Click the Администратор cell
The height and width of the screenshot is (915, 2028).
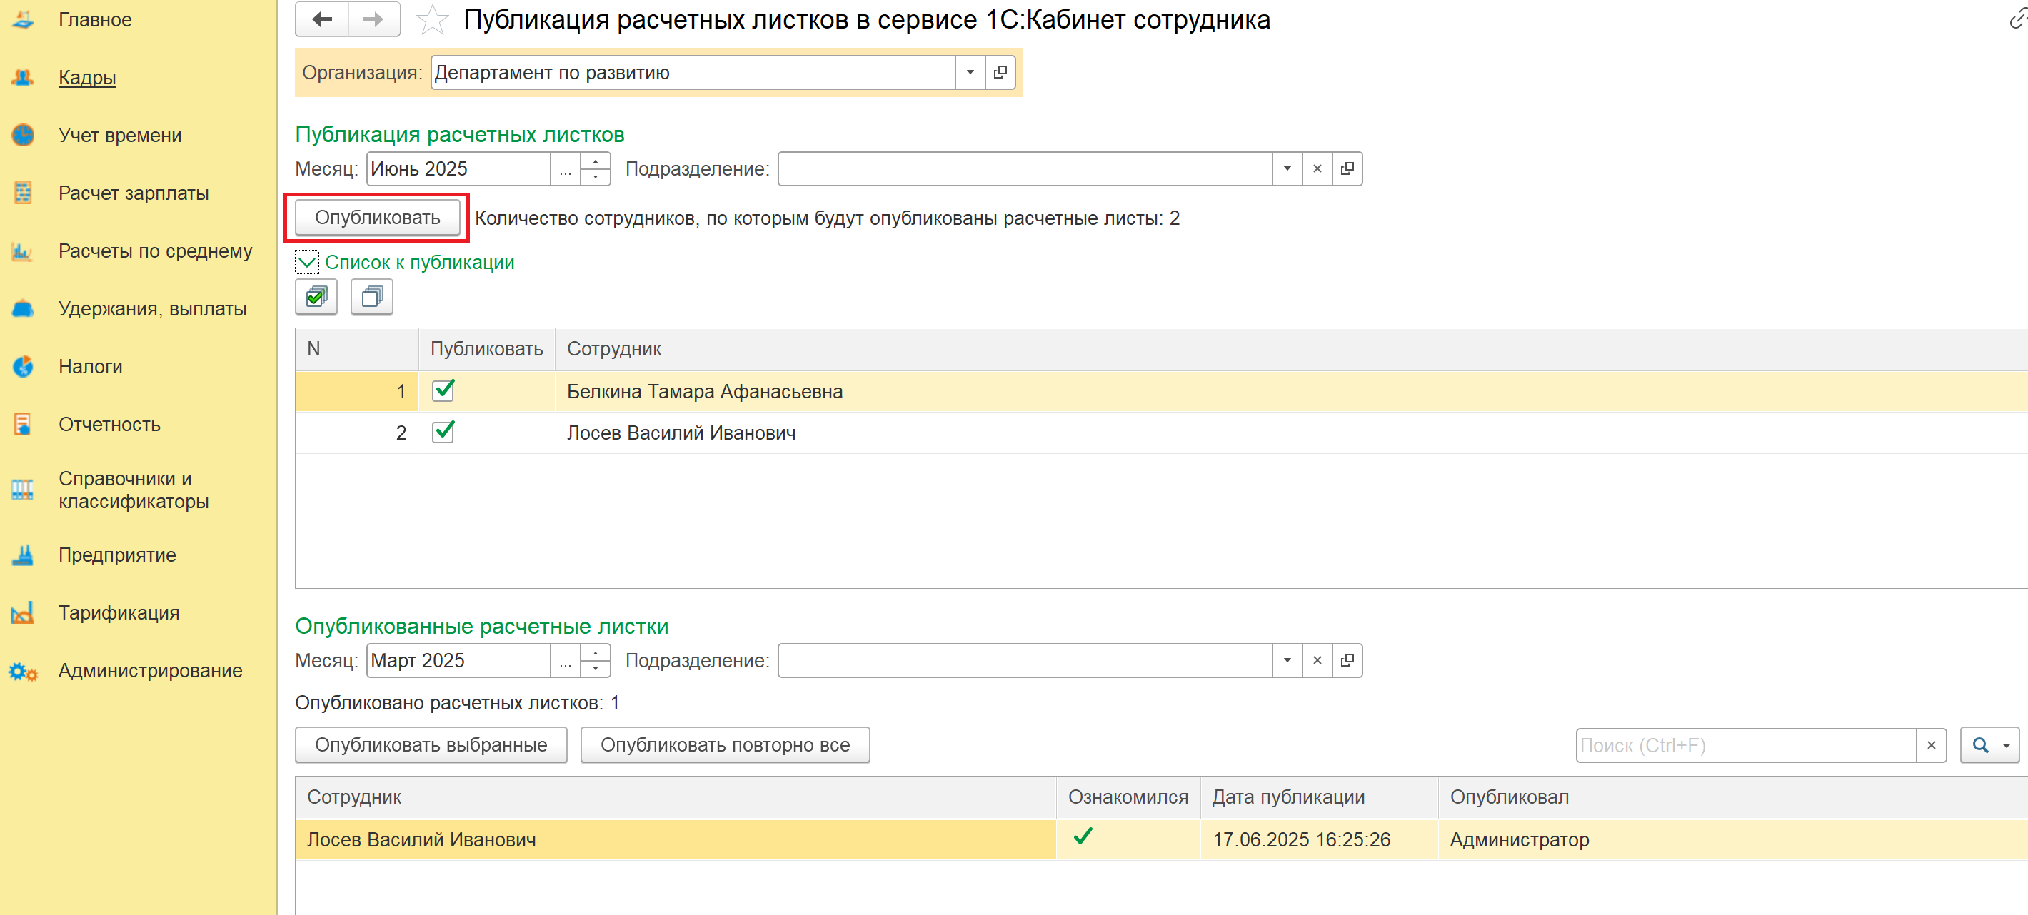coord(1733,839)
